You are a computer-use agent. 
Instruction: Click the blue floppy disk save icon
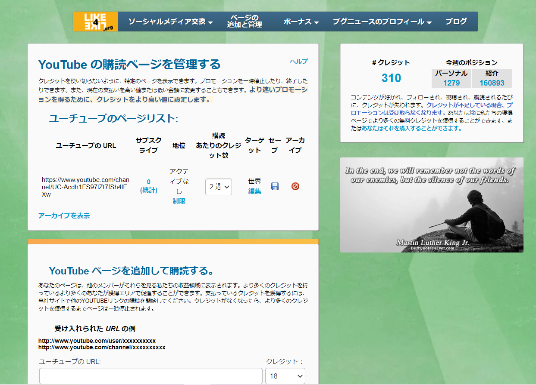pyautogui.click(x=275, y=186)
